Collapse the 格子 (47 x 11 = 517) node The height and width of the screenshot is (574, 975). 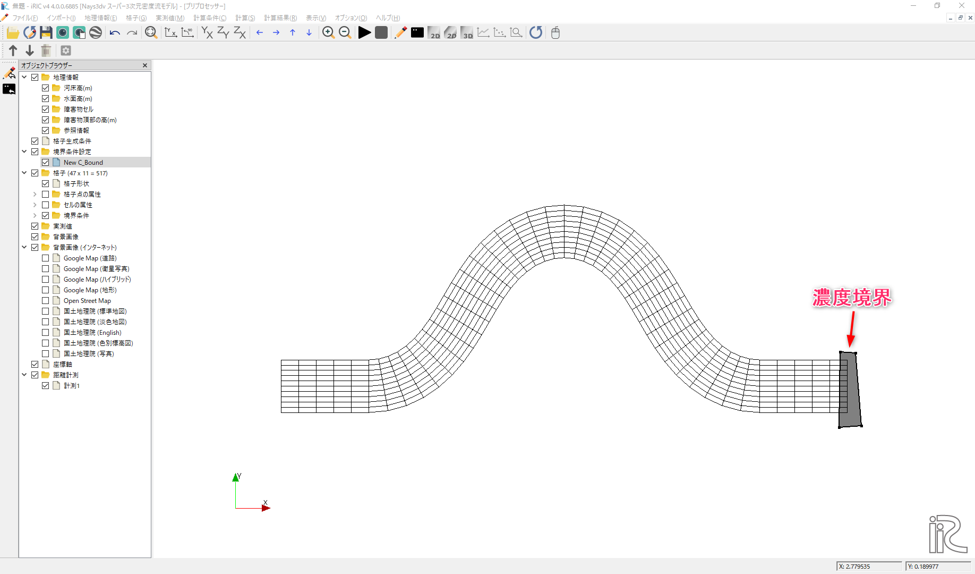pos(24,173)
